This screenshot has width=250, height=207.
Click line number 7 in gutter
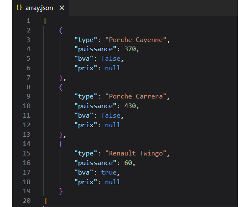tap(28, 78)
